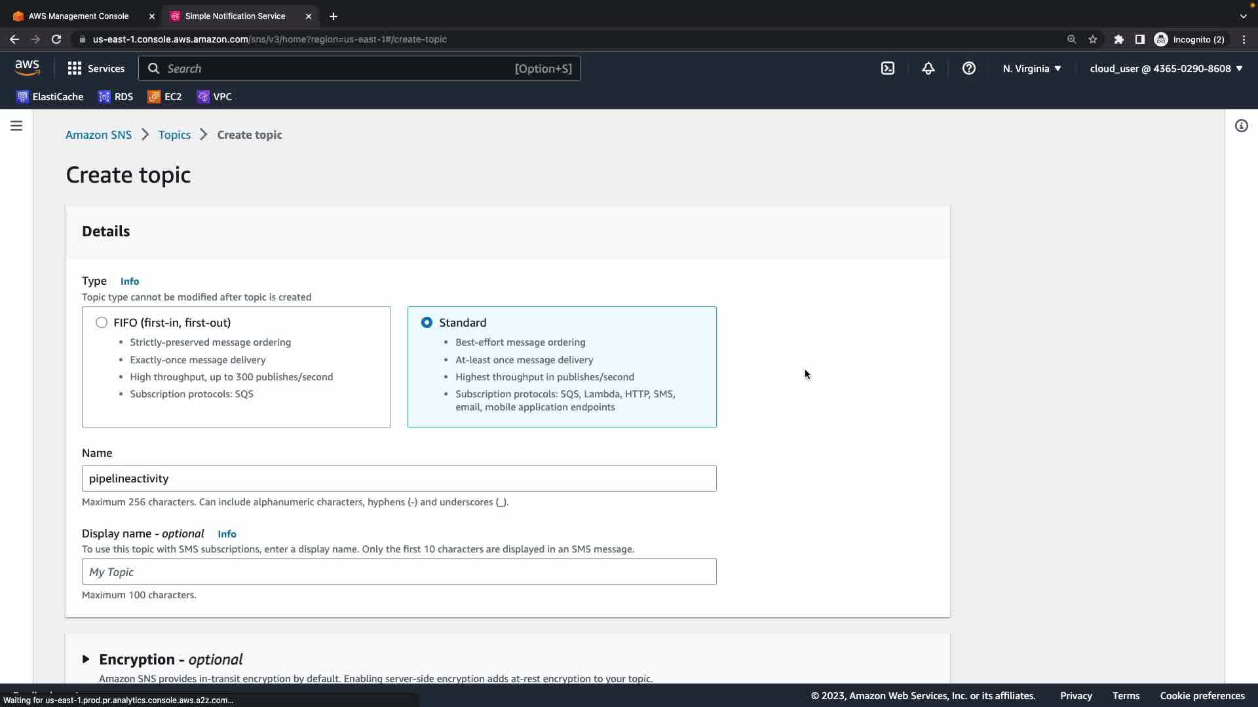This screenshot has height=707, width=1258.
Task: Open Cookie preferences in footer
Action: click(1202, 696)
